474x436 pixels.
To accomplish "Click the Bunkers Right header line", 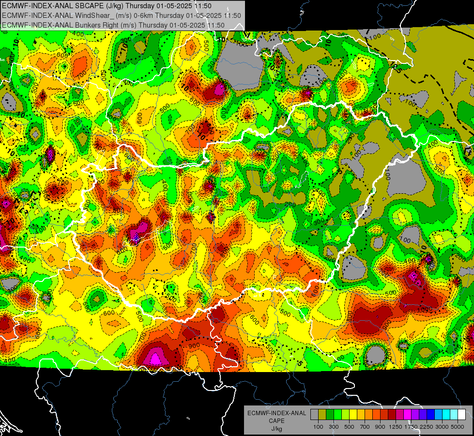I will (x=113, y=25).
